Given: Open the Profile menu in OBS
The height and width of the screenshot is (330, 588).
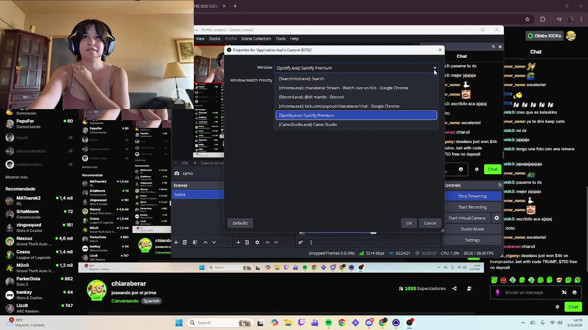Looking at the screenshot, I should tap(231, 38).
